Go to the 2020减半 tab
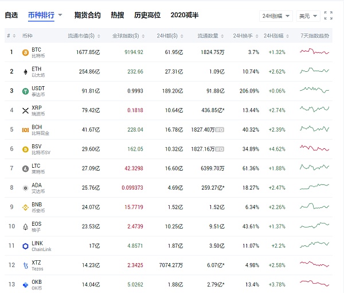The image size is (344, 293). click(181, 16)
